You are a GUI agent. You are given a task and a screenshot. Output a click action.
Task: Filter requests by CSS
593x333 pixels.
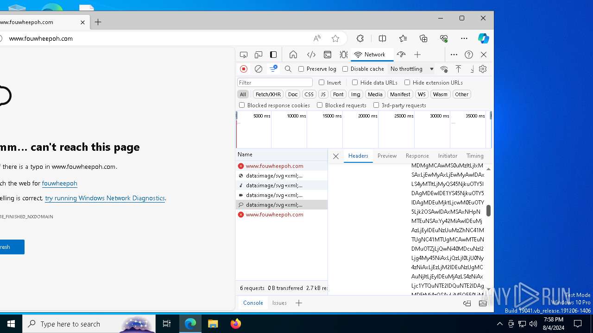point(309,94)
